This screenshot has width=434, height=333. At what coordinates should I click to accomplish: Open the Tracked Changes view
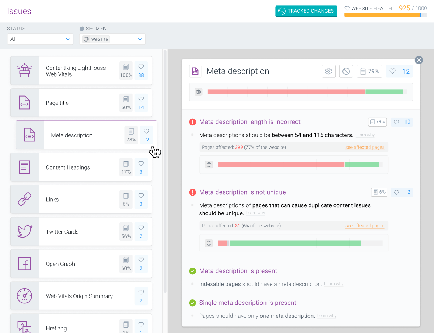click(306, 11)
